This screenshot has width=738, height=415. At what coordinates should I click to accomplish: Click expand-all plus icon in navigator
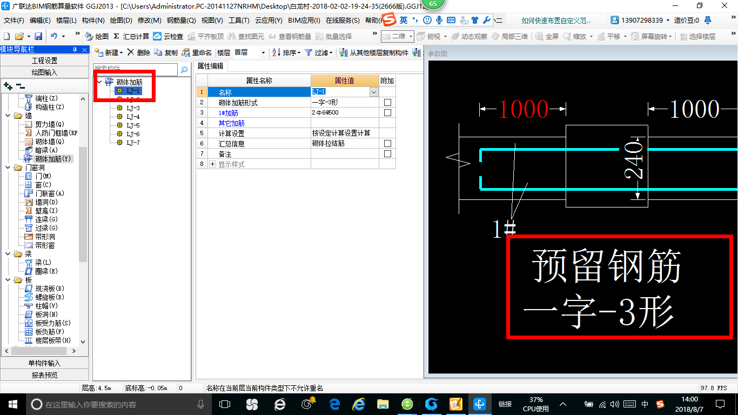(x=8, y=85)
